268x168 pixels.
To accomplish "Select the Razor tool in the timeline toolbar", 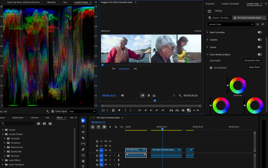I will pos(83,138).
